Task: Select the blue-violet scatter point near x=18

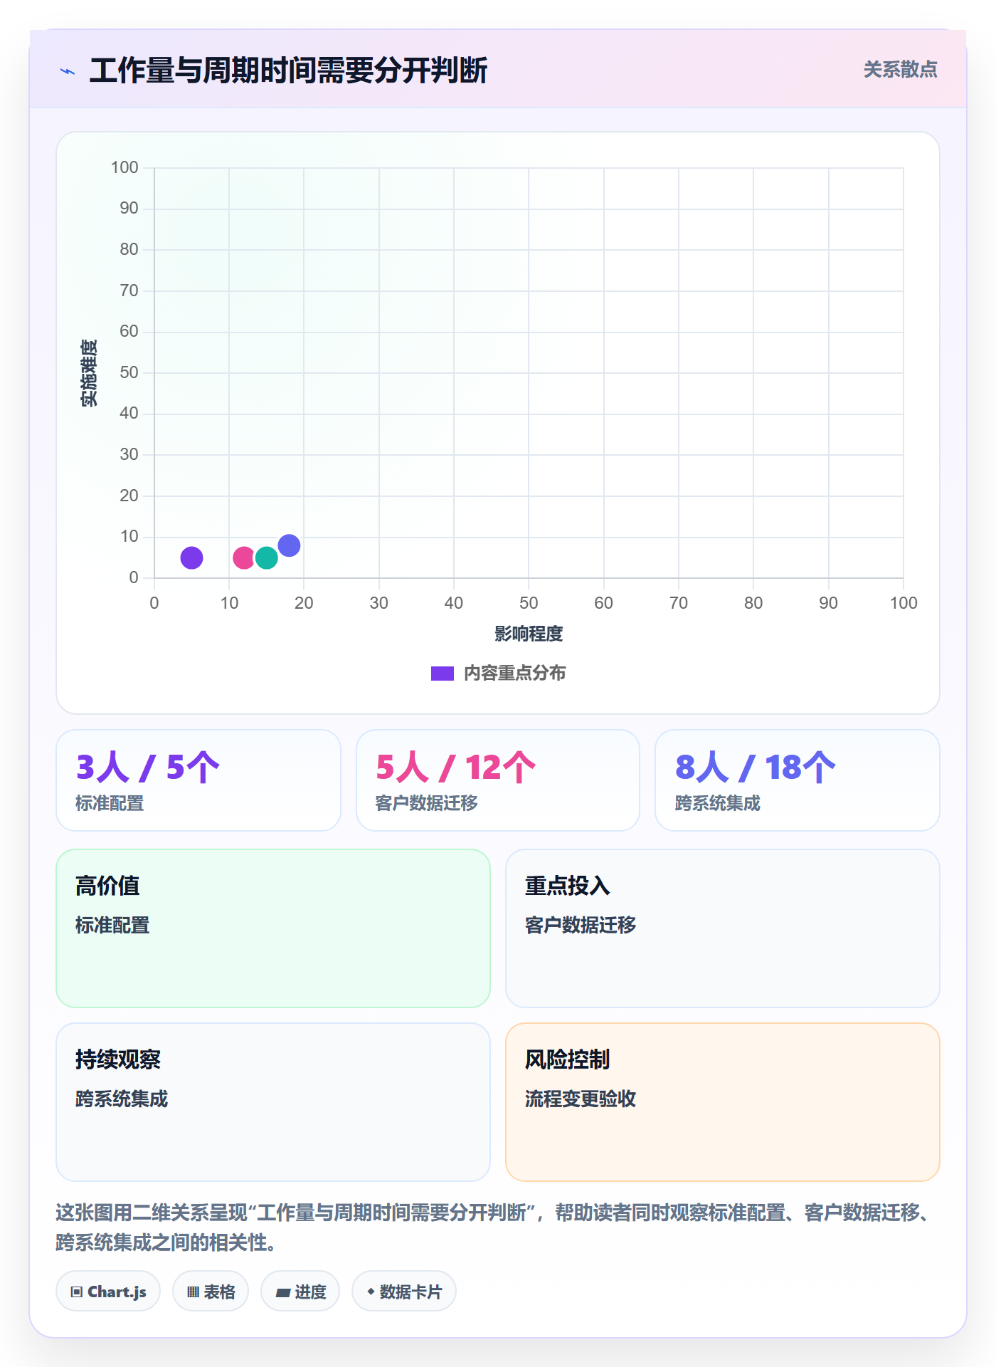Action: point(289,545)
